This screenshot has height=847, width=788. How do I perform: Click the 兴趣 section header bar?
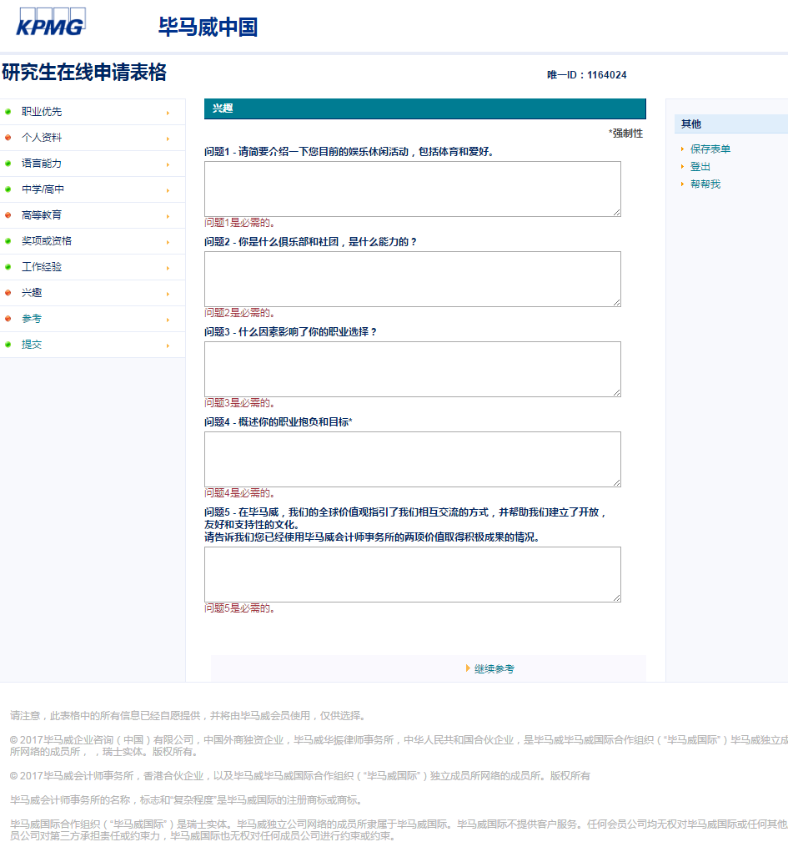424,108
